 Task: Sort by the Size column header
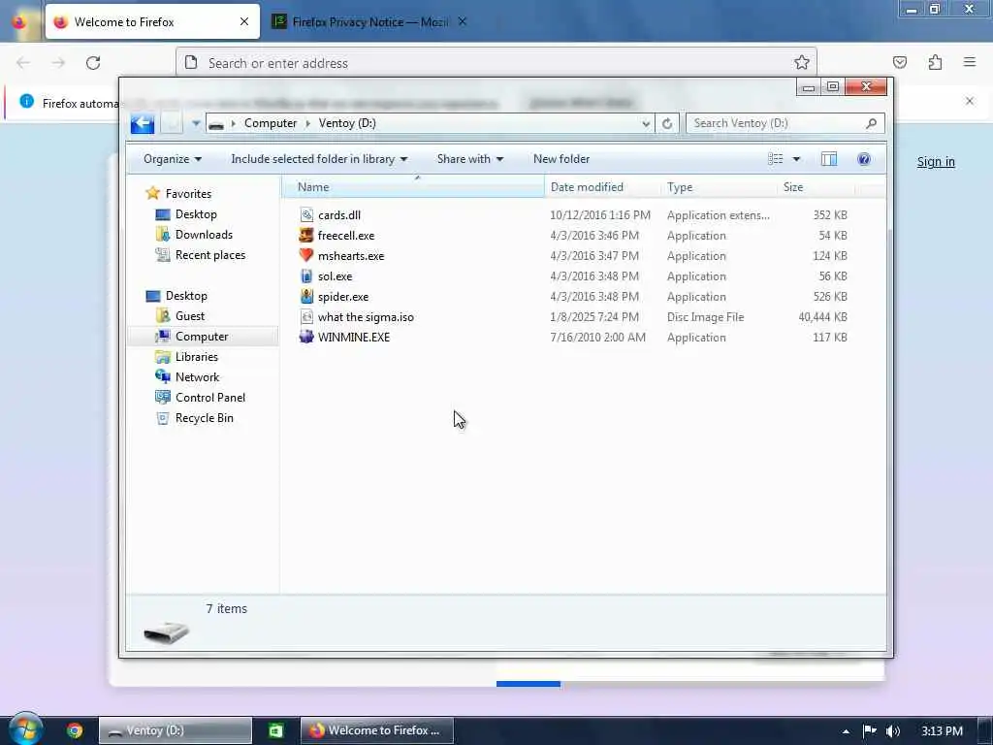(816, 187)
